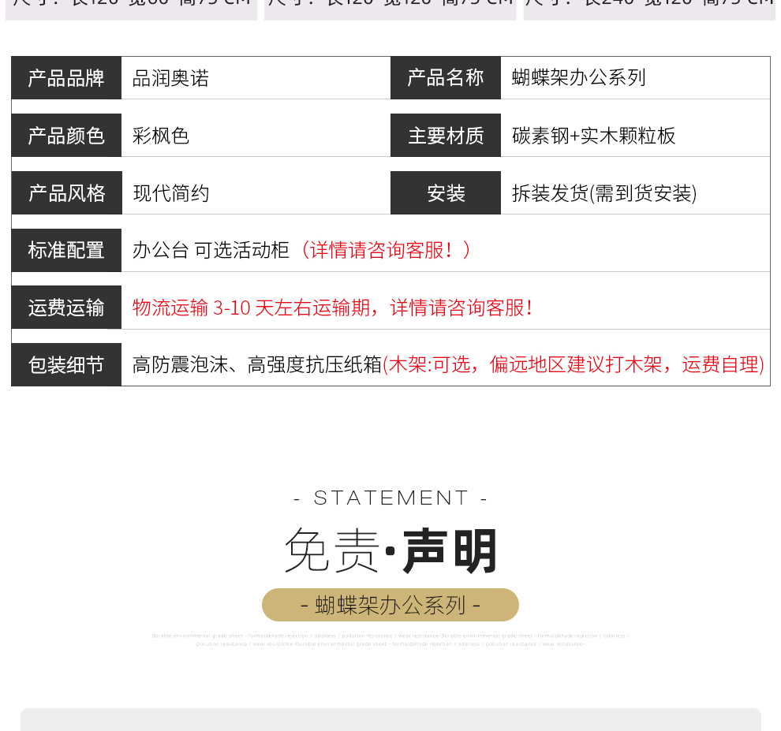Click the 标准配置 label
781x731 pixels.
coord(66,250)
